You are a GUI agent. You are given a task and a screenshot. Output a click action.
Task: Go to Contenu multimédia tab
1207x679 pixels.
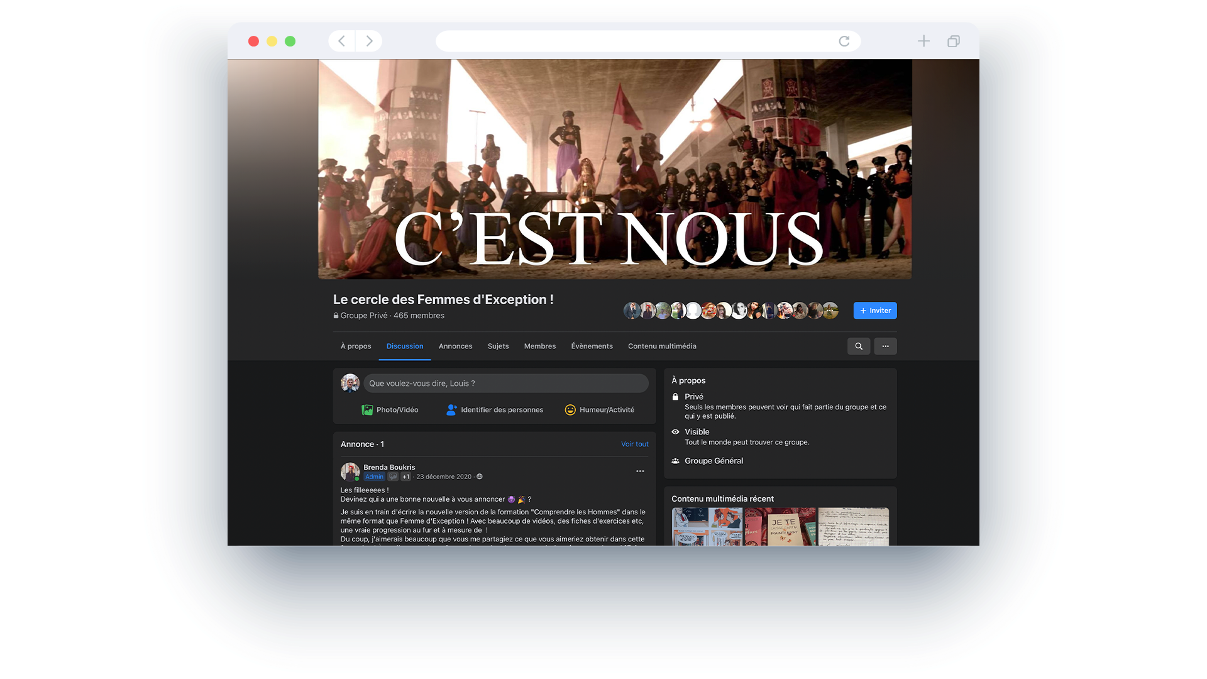click(x=661, y=346)
